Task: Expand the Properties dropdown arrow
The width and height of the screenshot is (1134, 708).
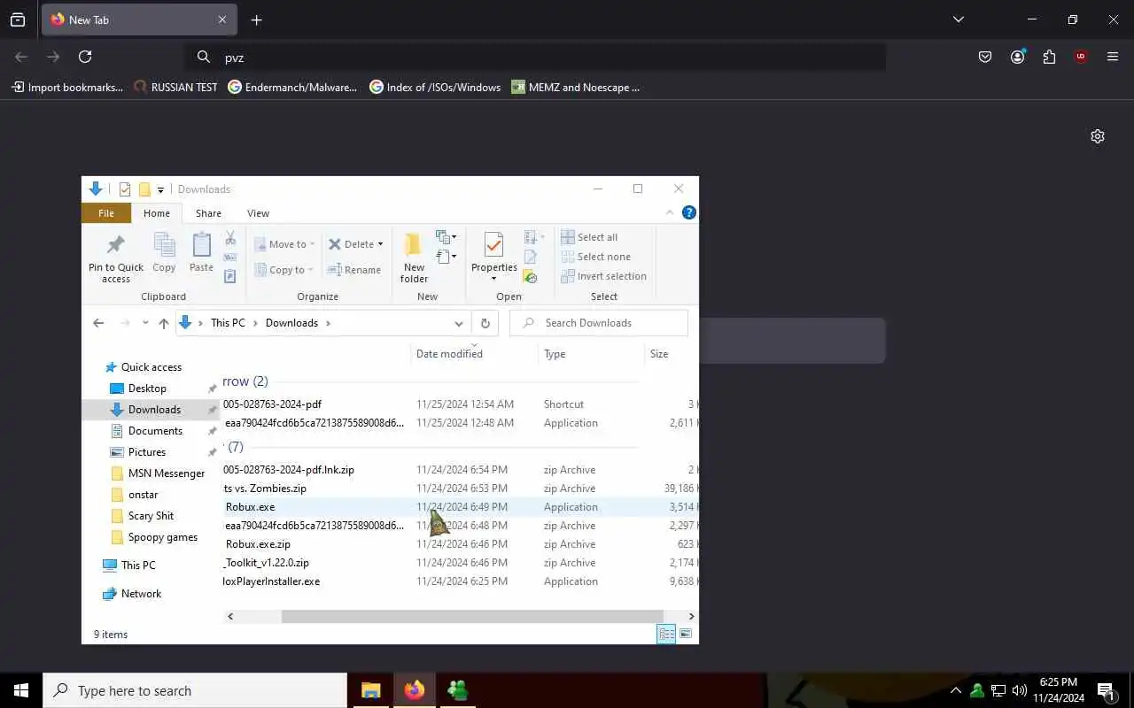Action: pyautogui.click(x=494, y=280)
